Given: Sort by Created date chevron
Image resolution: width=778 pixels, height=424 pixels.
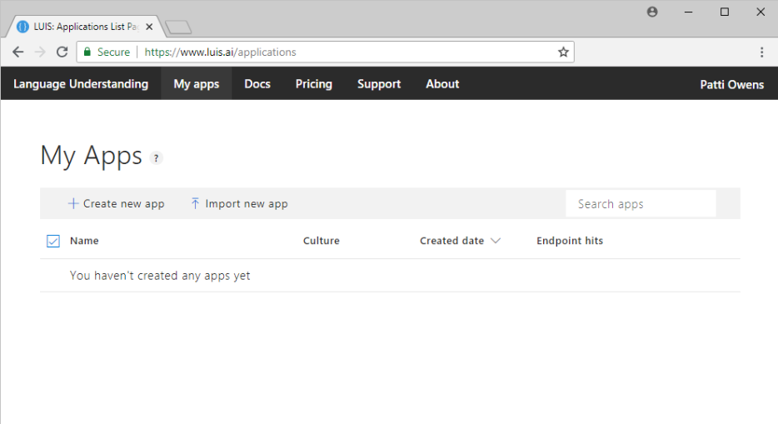Looking at the screenshot, I should point(496,241).
